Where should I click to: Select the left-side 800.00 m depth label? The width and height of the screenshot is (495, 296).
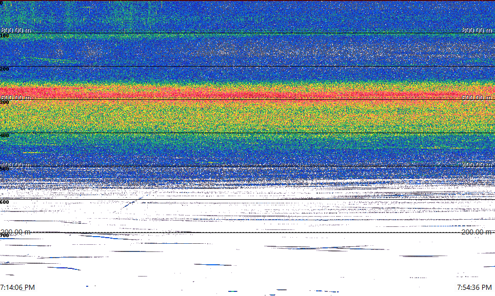[x=16, y=30]
